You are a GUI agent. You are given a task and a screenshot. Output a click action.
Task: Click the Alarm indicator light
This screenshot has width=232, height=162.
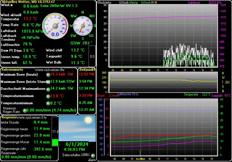tap(93, 156)
